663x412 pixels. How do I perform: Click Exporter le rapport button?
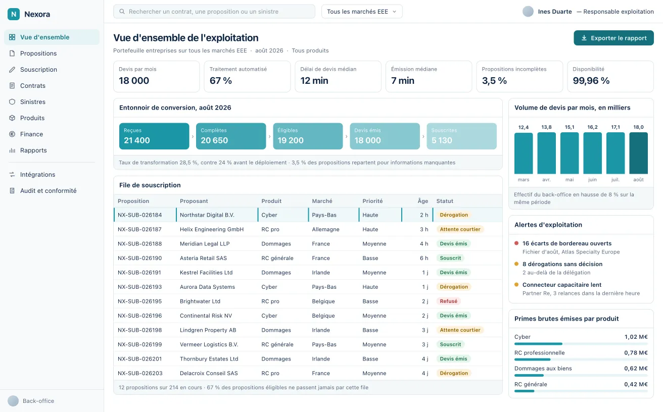613,38
